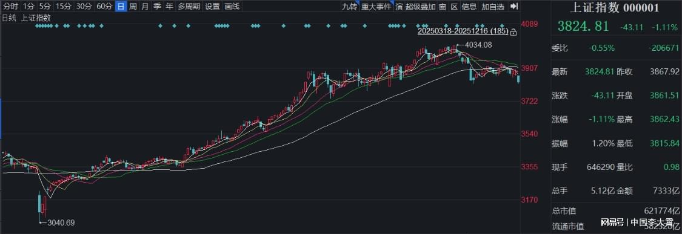The height and width of the screenshot is (234, 682).
Task: Open the 画线 drawing tool
Action: pyautogui.click(x=232, y=7)
